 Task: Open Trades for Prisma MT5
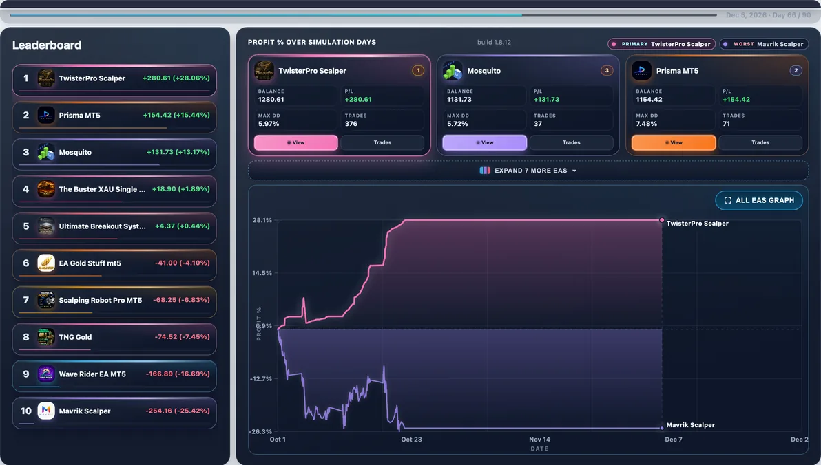760,143
